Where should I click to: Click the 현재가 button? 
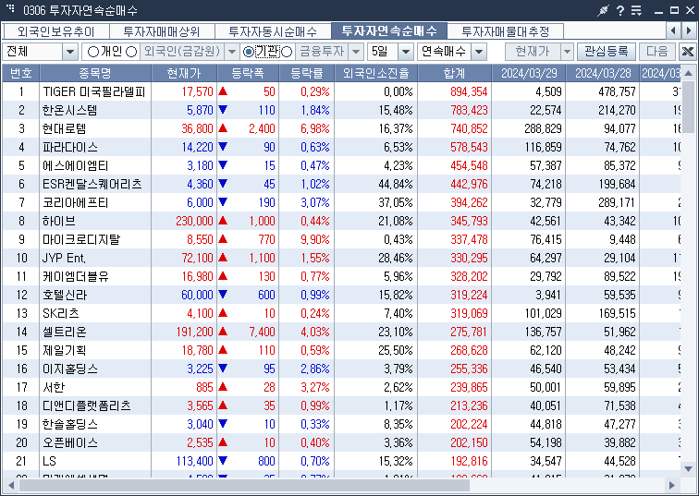[533, 52]
